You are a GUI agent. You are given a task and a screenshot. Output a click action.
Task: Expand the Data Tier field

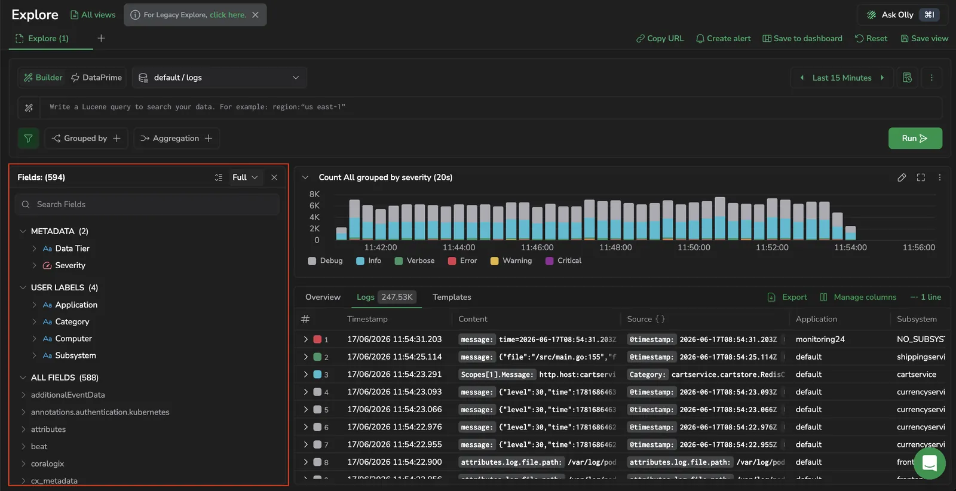34,248
